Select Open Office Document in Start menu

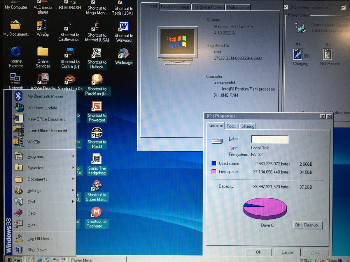pyautogui.click(x=44, y=130)
